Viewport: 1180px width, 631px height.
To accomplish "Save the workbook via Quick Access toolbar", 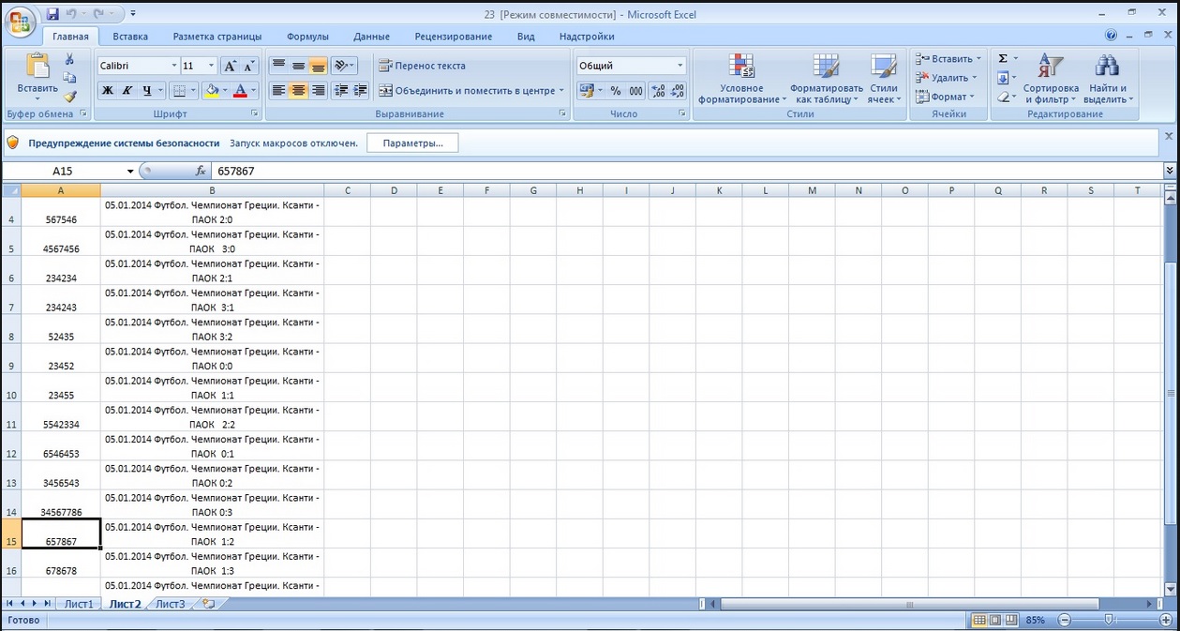I will point(52,14).
